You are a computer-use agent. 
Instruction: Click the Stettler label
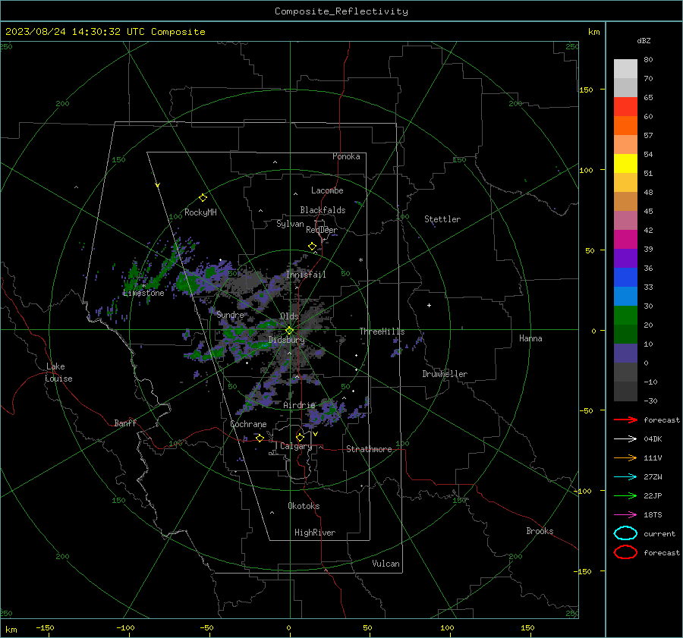[442, 219]
